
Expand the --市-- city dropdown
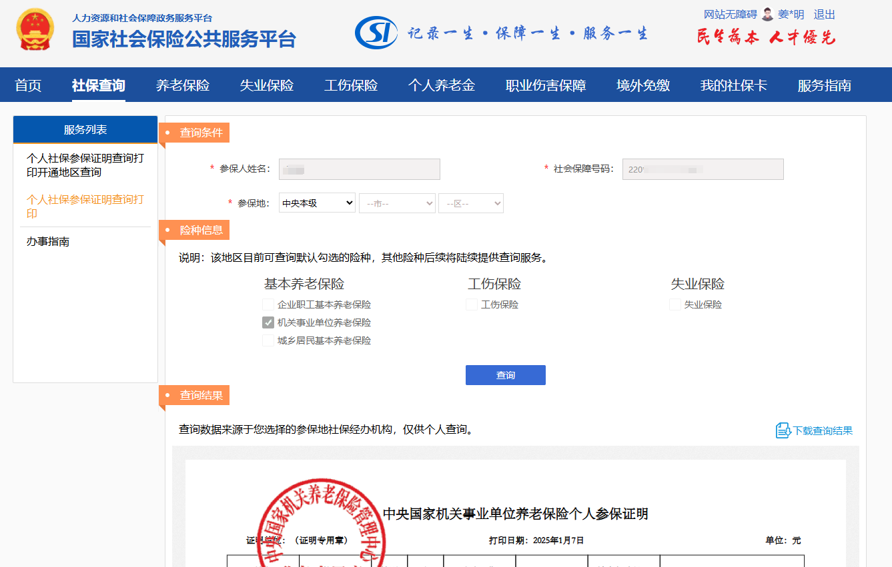point(397,203)
